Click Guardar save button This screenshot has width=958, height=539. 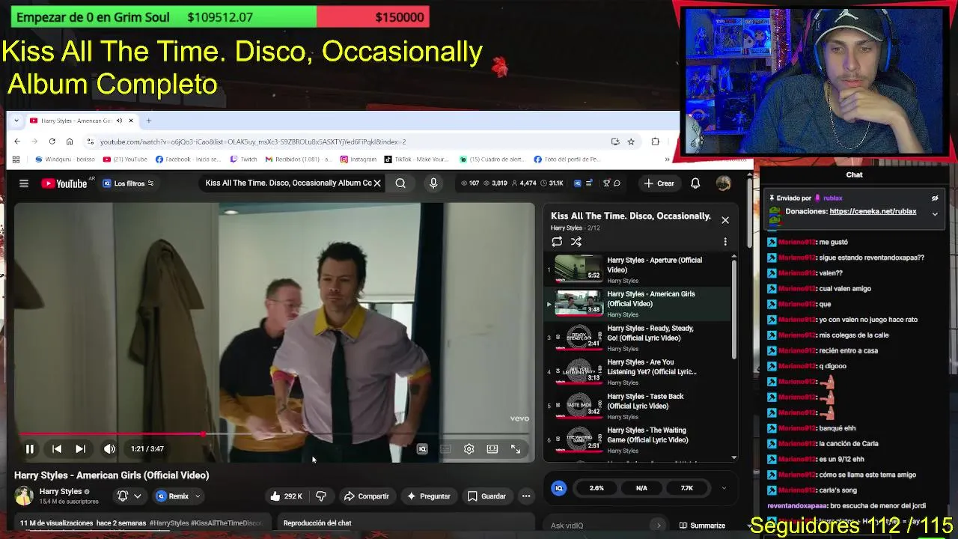(486, 496)
